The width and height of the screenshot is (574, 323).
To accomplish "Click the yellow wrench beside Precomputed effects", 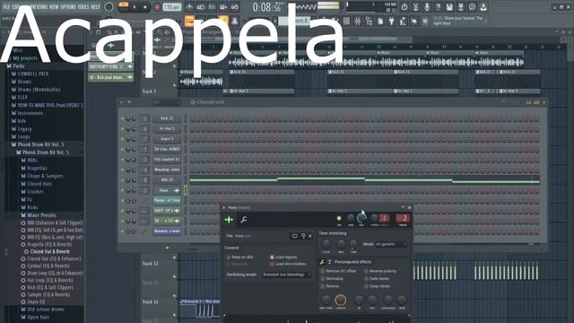I will pyautogui.click(x=322, y=262).
